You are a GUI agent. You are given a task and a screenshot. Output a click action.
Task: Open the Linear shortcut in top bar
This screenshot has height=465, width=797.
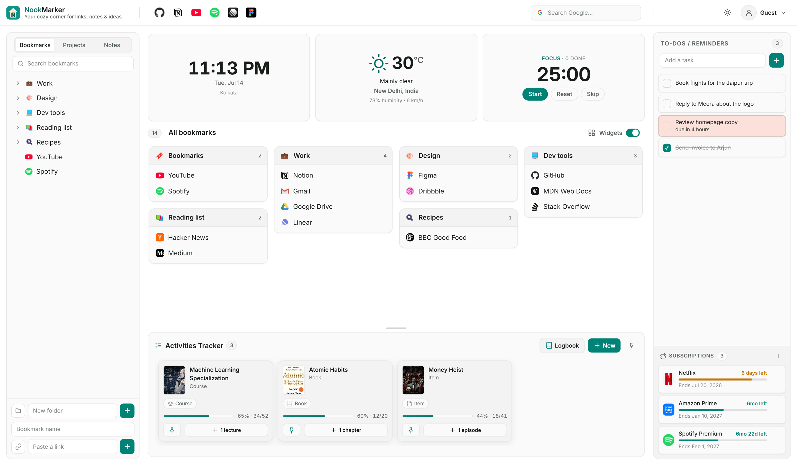pyautogui.click(x=233, y=13)
